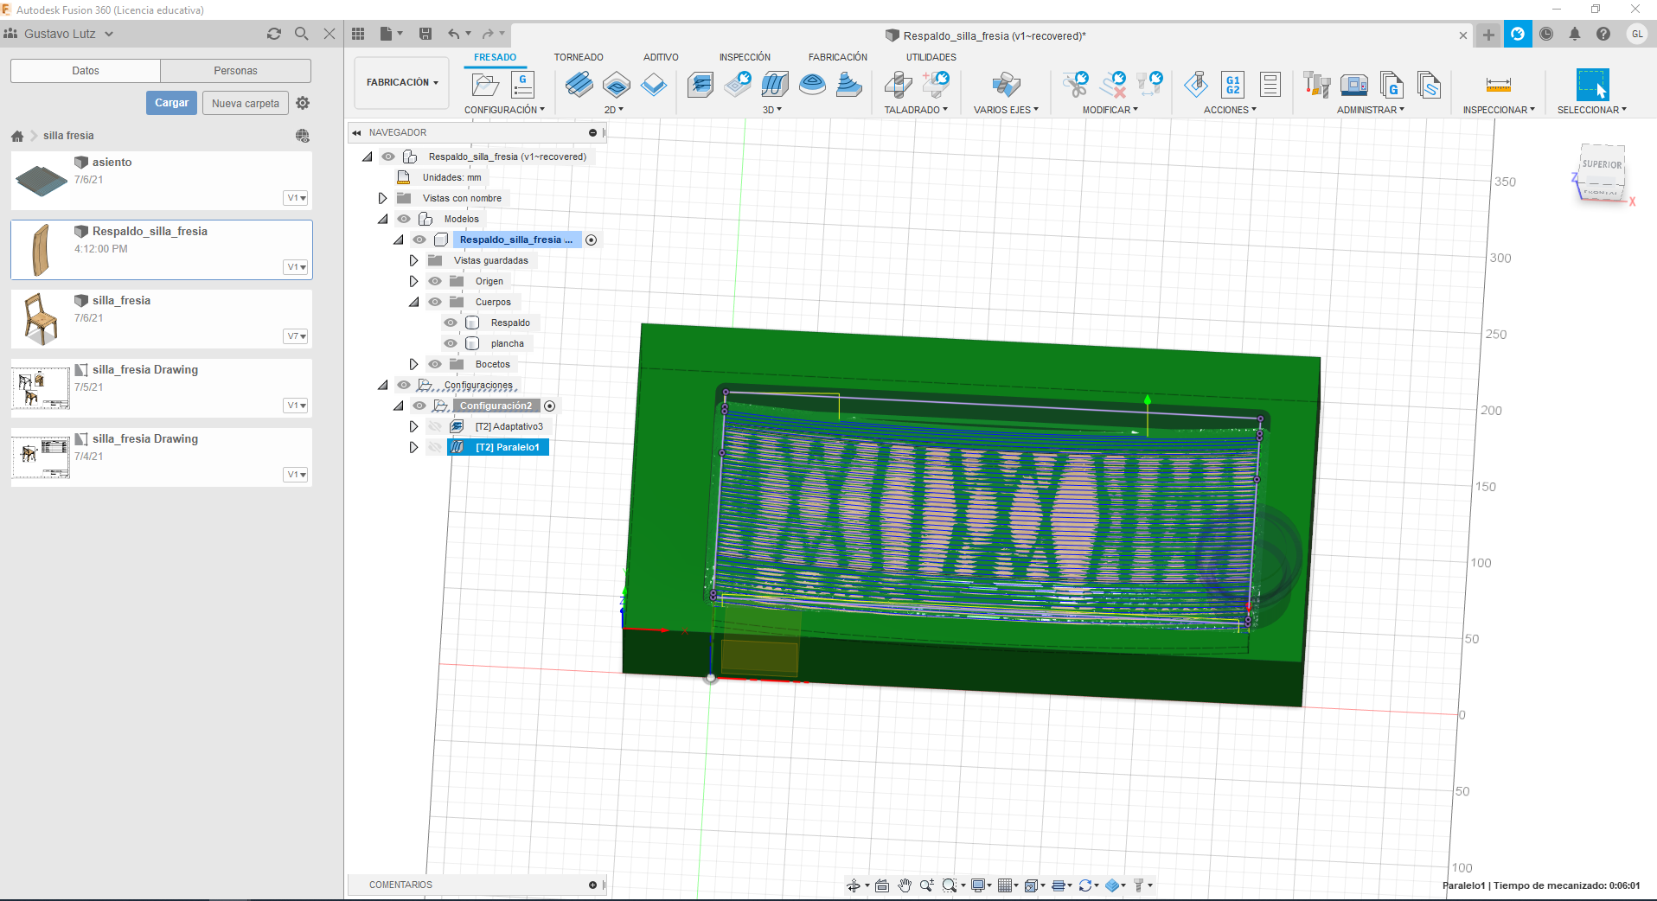Open the silla_fresia version V7 button
Screen dimensions: 1657x901
(x=297, y=336)
